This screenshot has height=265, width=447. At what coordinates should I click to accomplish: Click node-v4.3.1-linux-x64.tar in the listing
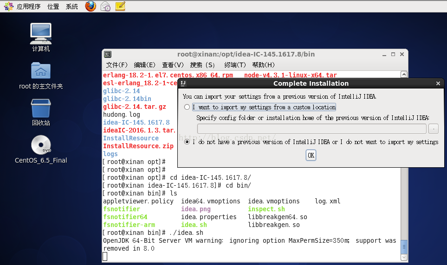pos(291,75)
